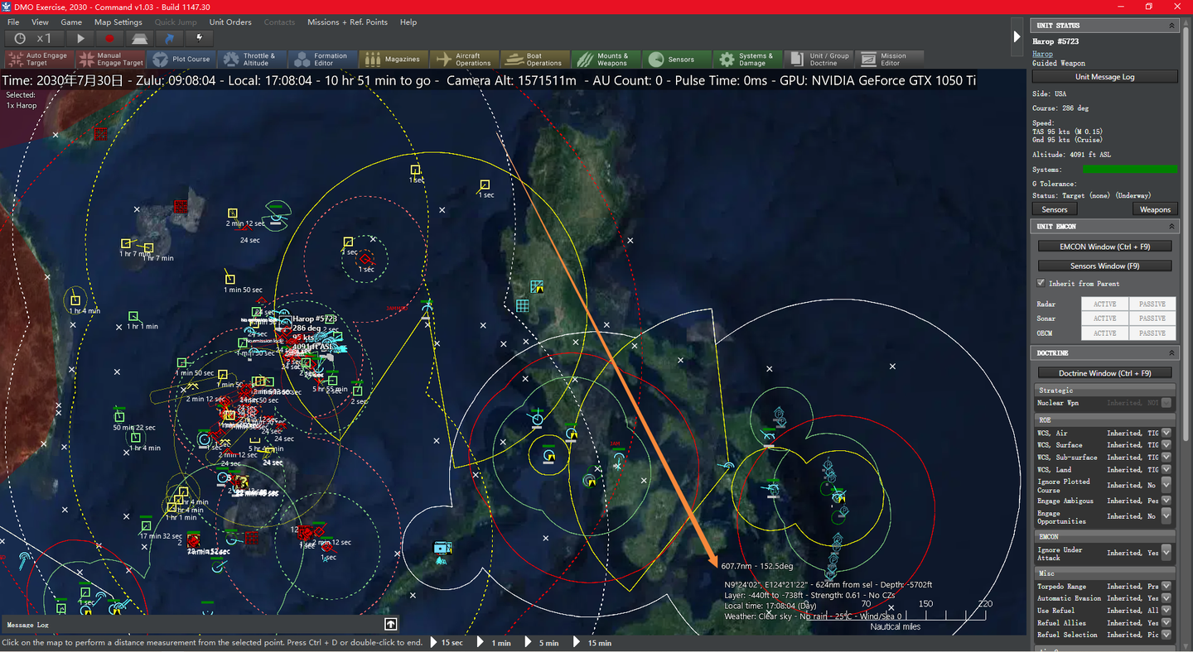
Task: Open Boat Operations
Action: (x=534, y=58)
